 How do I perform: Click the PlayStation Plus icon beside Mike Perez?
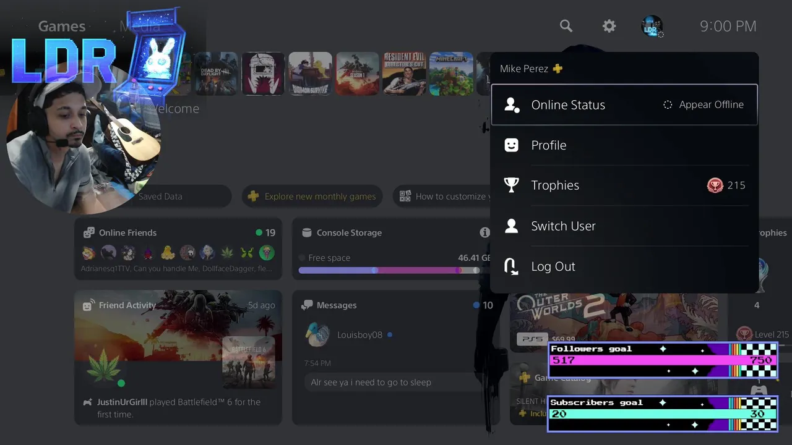(557, 69)
